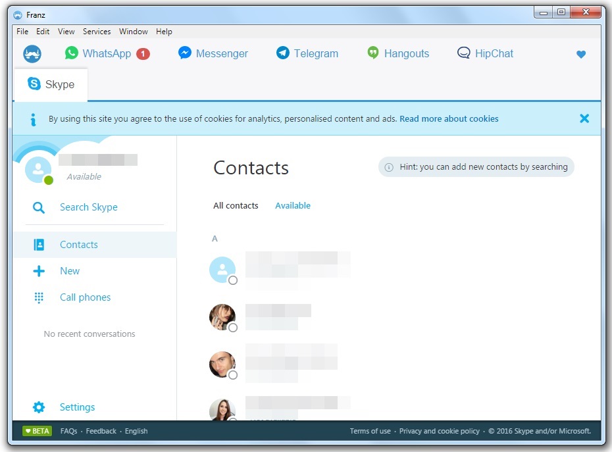Open the Window menu
Screen dimensions: 612x452
133,31
